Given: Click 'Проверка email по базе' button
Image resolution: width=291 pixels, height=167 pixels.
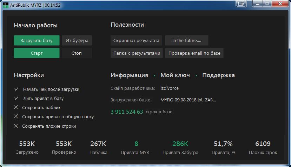Looking at the screenshot, I should [194, 53].
